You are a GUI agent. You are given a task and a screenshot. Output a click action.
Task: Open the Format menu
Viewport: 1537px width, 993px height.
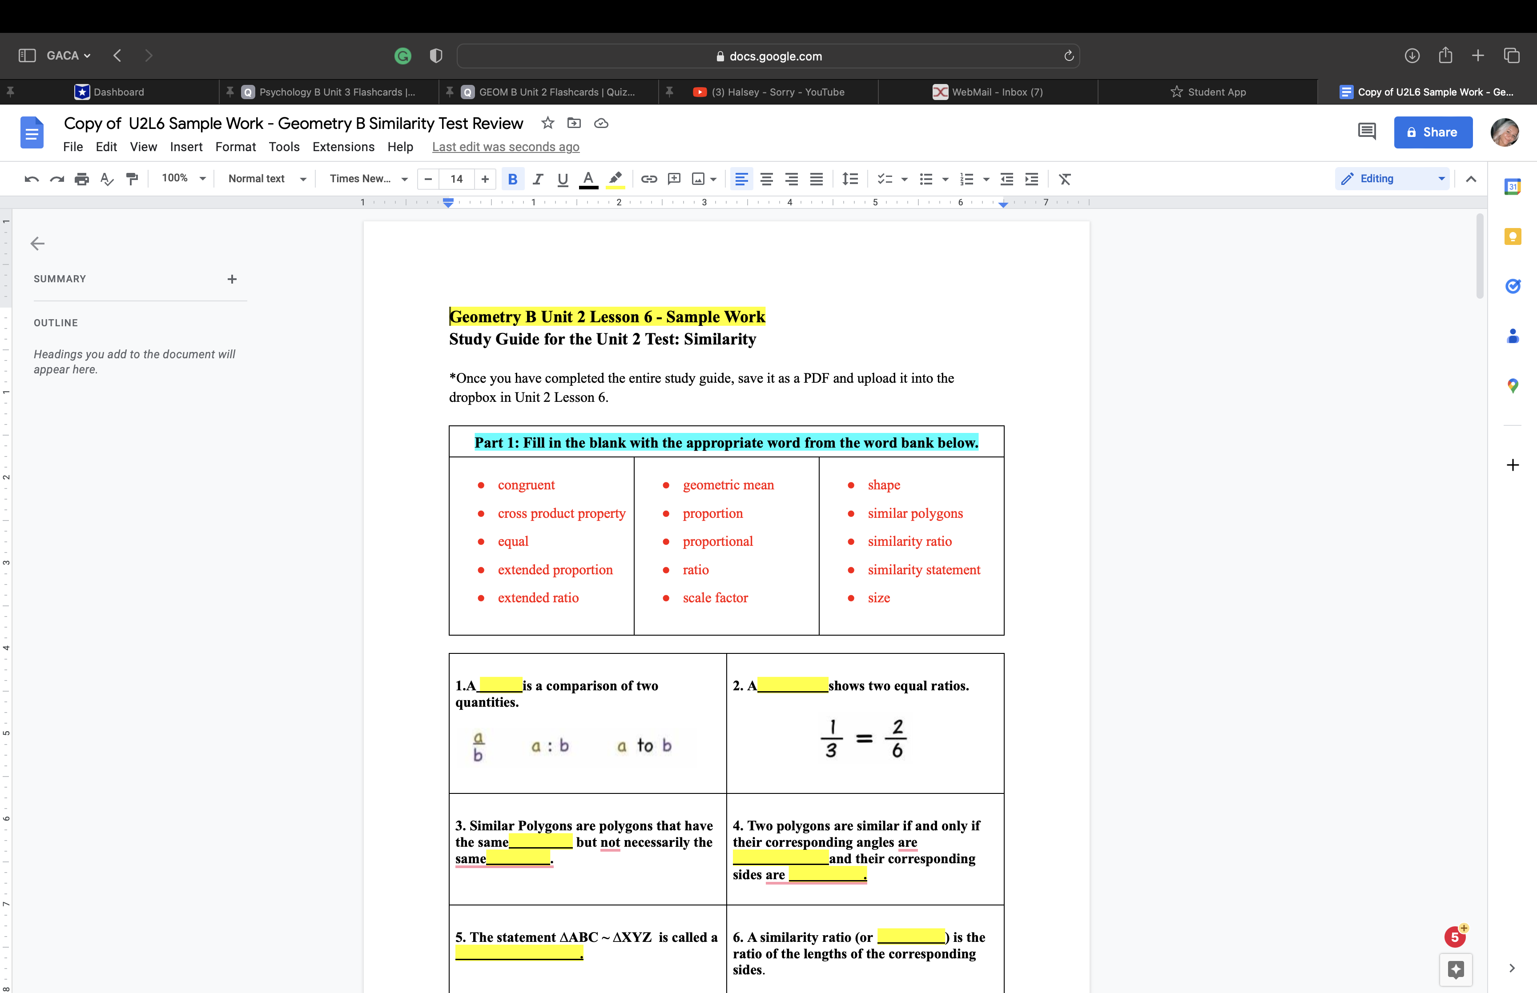pos(235,147)
